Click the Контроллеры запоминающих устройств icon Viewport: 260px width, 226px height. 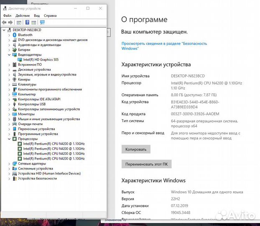(x=15, y=109)
